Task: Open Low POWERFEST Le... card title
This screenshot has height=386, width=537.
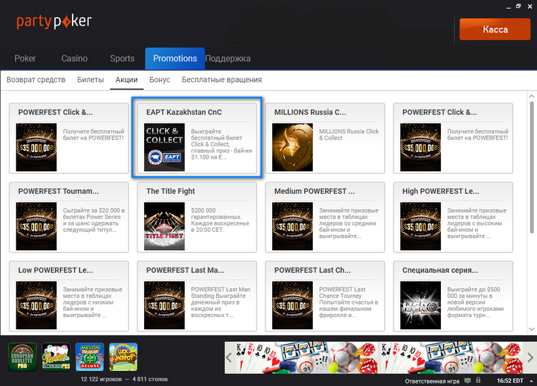Action: pos(56,270)
